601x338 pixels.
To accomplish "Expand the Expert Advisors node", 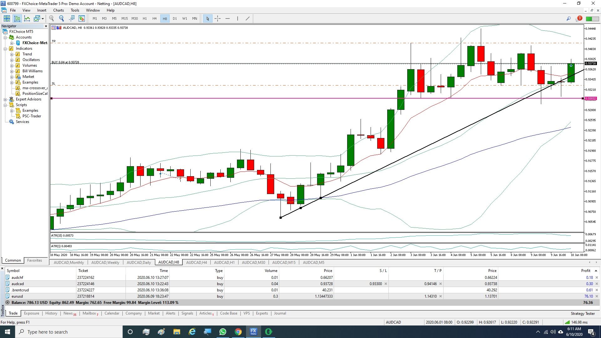I will [5, 99].
